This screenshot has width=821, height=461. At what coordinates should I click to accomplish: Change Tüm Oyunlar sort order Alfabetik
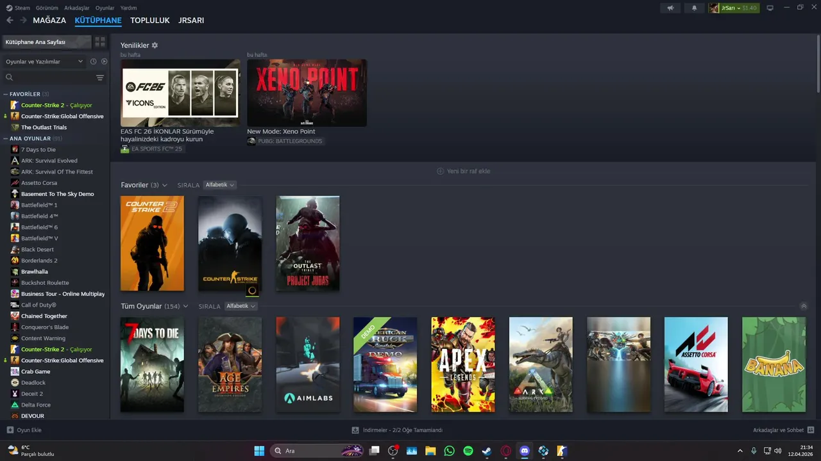[241, 306]
